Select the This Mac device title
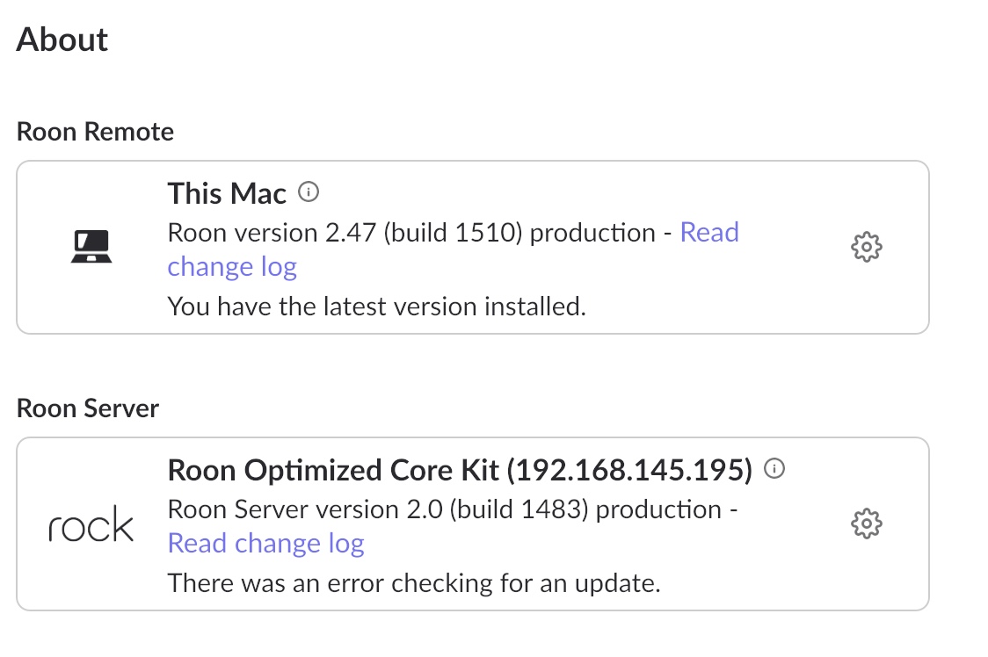Screen dimensions: 988x657 click(227, 193)
